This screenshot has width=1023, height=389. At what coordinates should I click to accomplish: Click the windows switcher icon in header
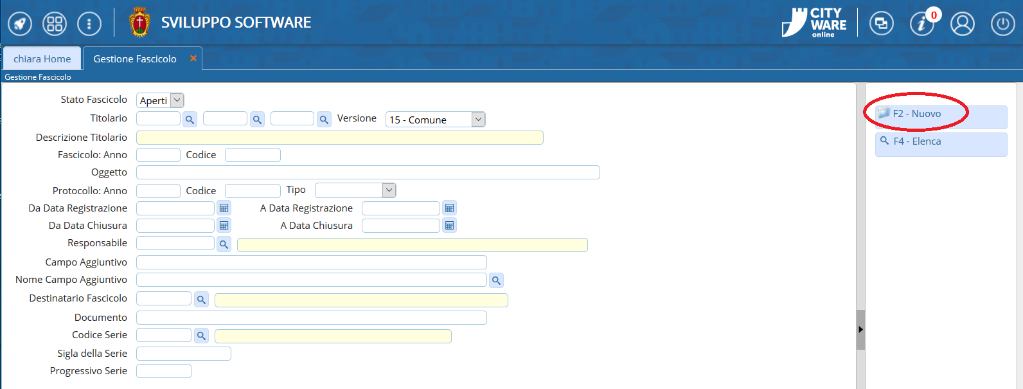[881, 24]
